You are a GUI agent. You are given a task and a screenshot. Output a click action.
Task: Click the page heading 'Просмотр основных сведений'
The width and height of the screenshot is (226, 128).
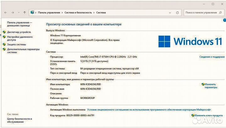click(84, 24)
